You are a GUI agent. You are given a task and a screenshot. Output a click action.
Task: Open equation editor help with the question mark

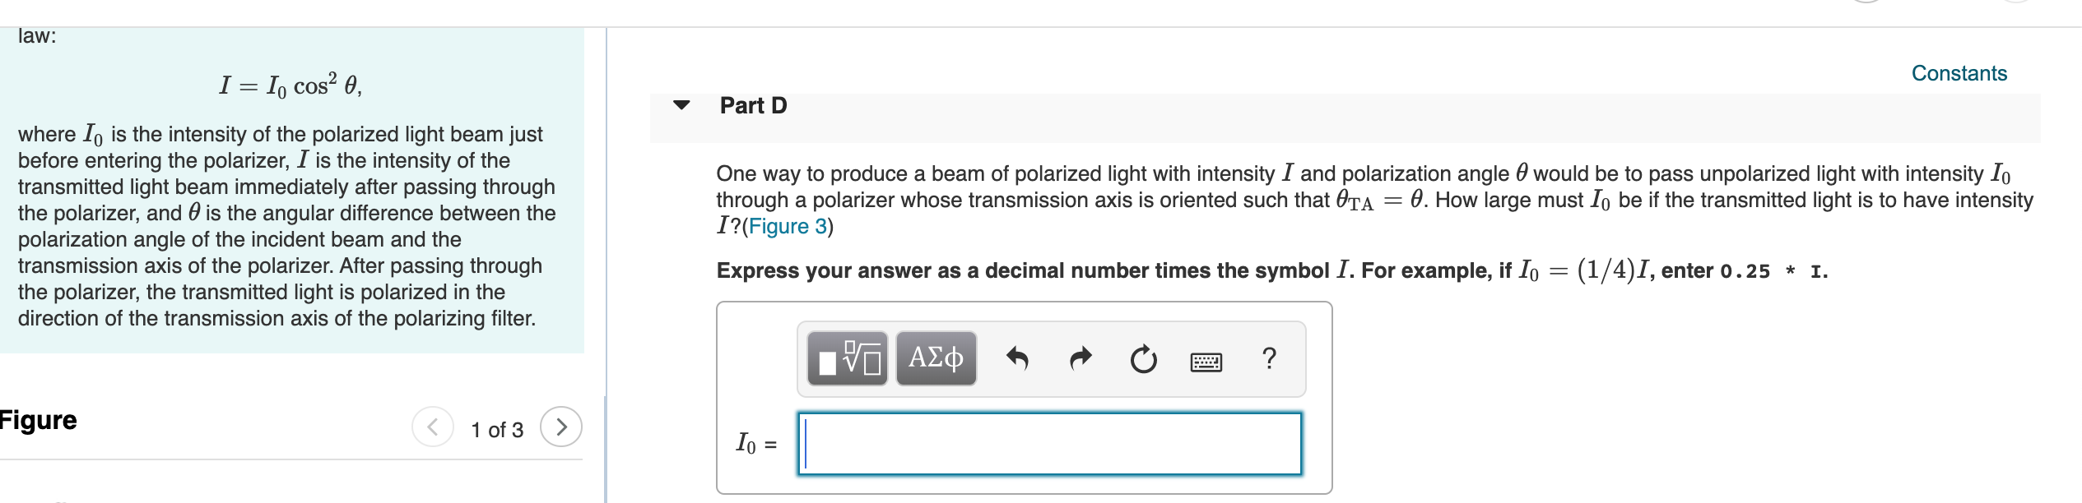[x=1268, y=359]
